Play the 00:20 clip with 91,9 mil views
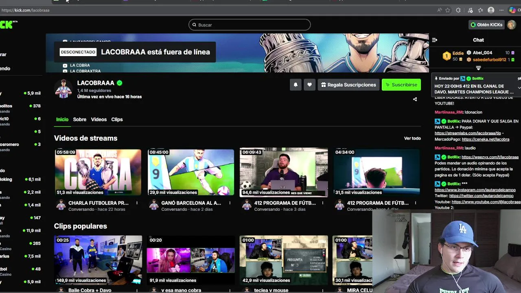Screen dimensions: 521x293 pos(191,260)
